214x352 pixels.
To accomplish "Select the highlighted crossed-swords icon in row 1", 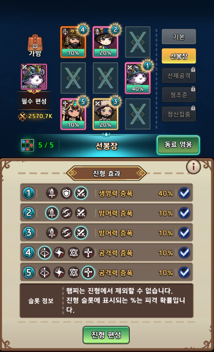I will (x=81, y=193).
